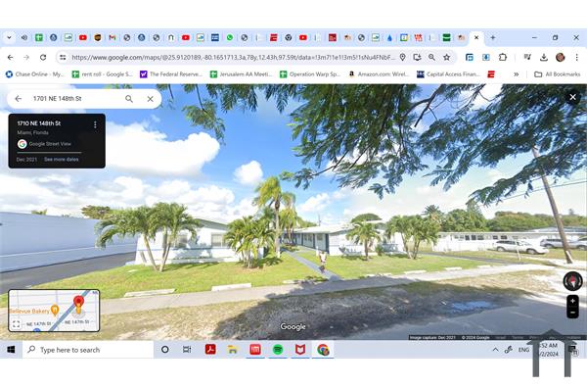
Task: Zoom in with the plus button
Action: tap(572, 301)
